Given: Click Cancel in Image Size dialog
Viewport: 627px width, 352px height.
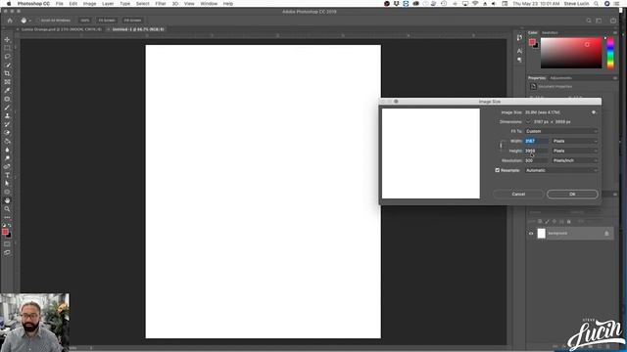Looking at the screenshot, I should click(518, 194).
